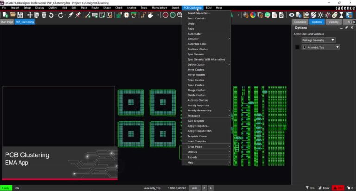Image resolution: width=356 pixels, height=191 pixels.
Task: Click the Slide hand-pointer icon
Action: coord(151,15)
